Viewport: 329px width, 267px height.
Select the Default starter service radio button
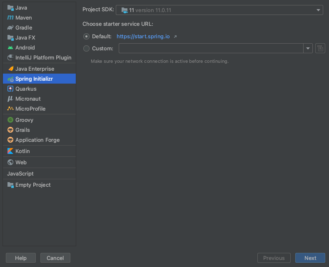pos(87,37)
